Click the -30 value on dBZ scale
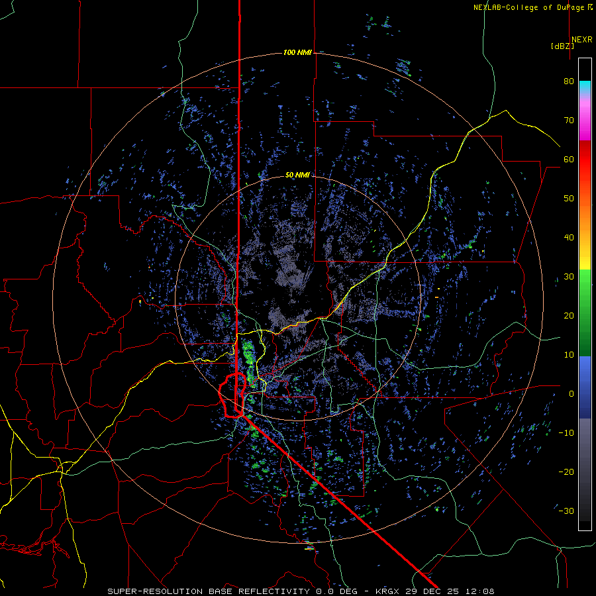The width and height of the screenshot is (596, 596). tap(566, 511)
